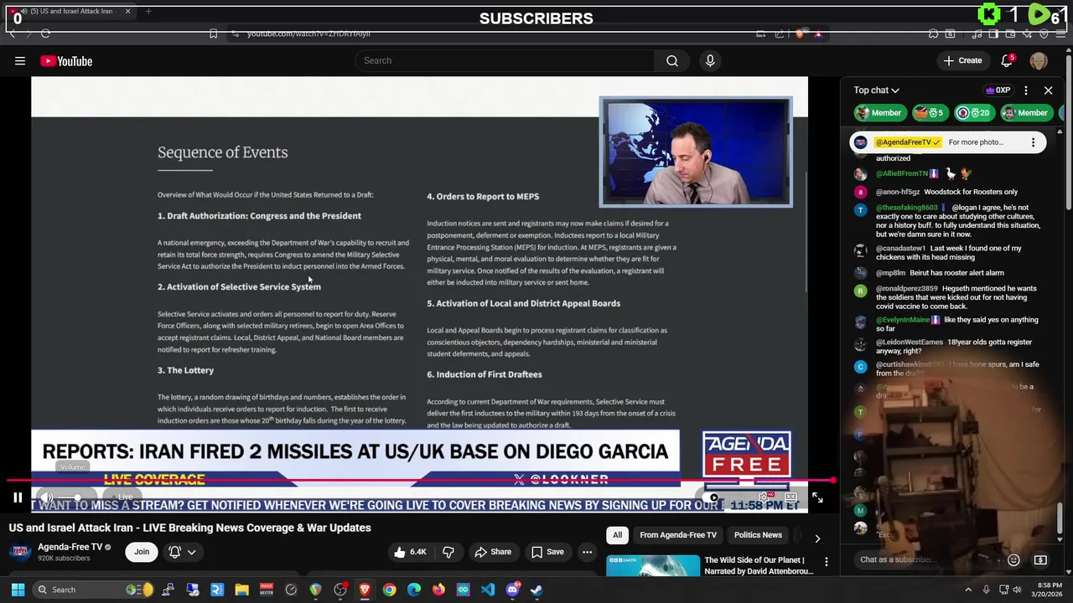Click the search magnifier button
The height and width of the screenshot is (603, 1073).
tap(671, 60)
